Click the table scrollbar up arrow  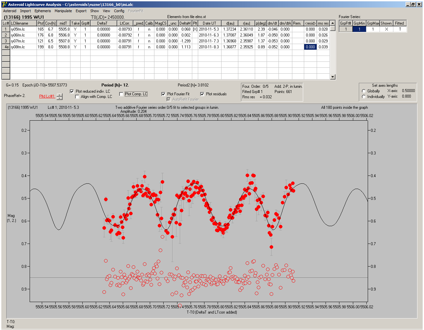(x=333, y=23)
